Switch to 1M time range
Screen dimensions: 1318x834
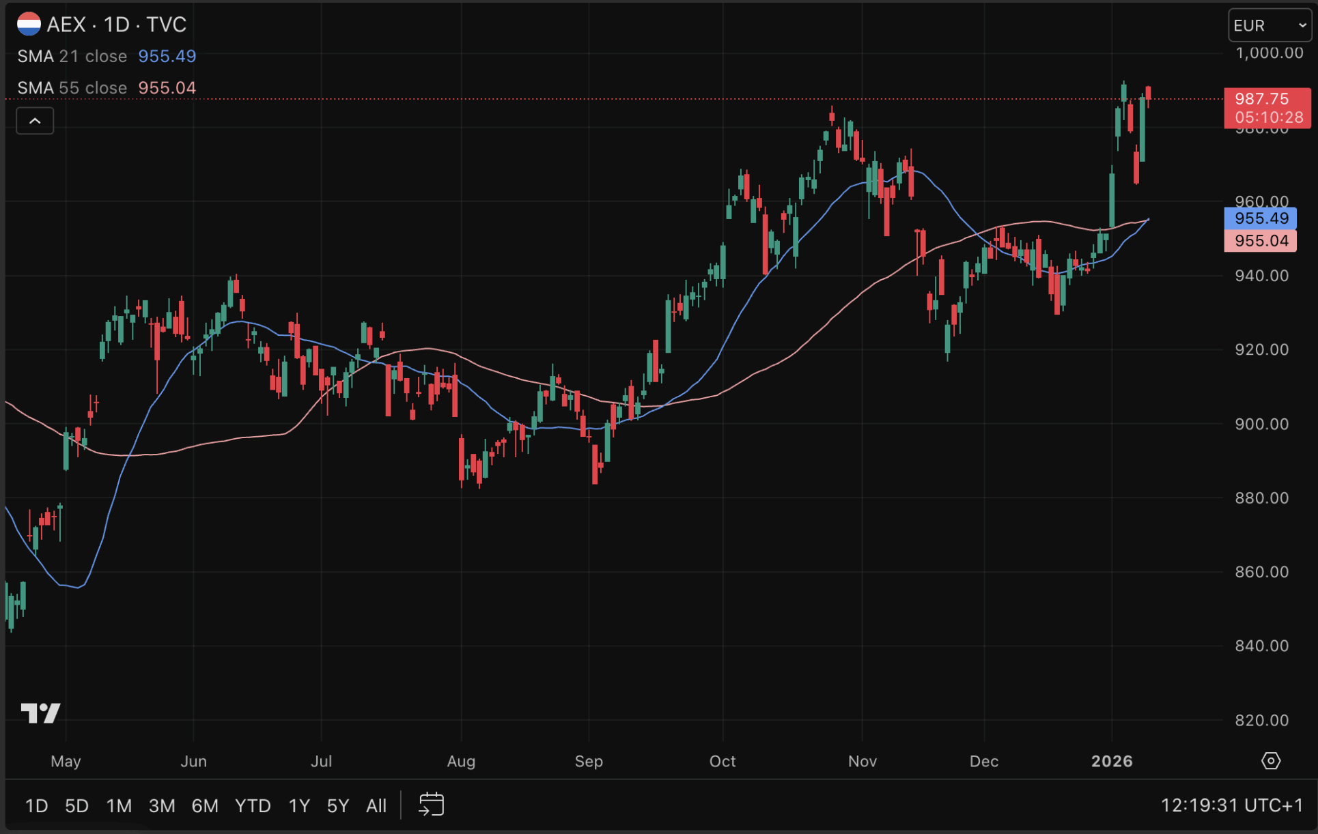(x=119, y=806)
